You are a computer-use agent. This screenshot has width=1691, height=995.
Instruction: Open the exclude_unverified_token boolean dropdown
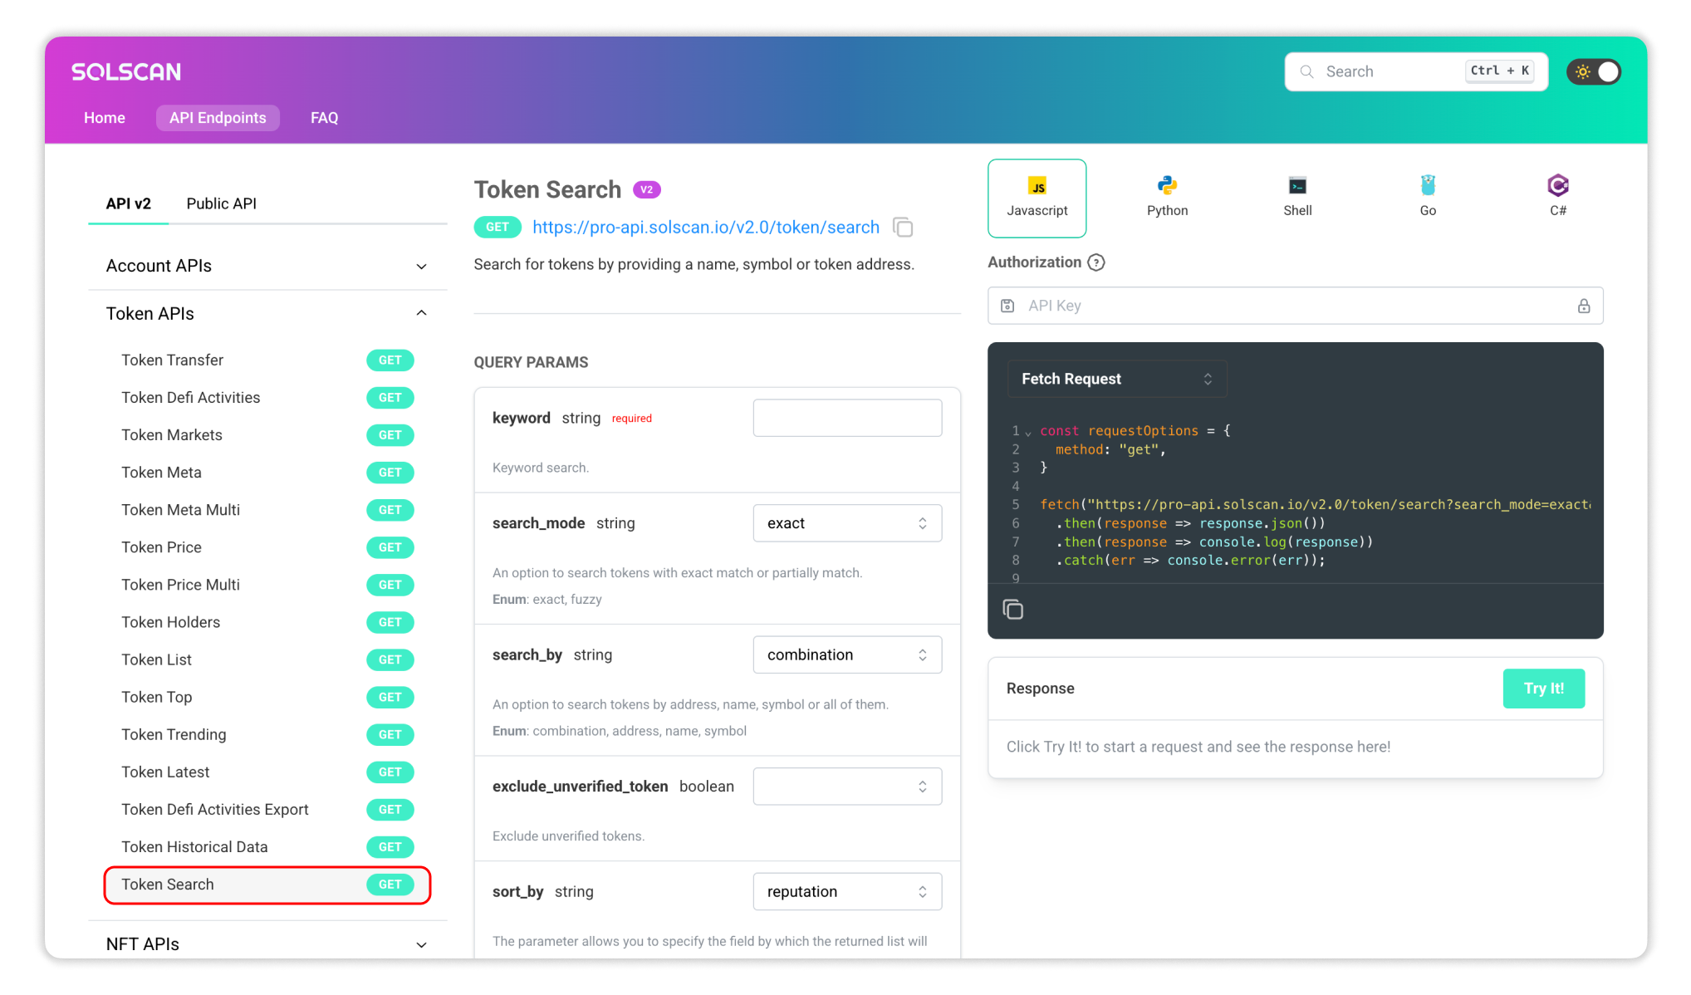(846, 787)
